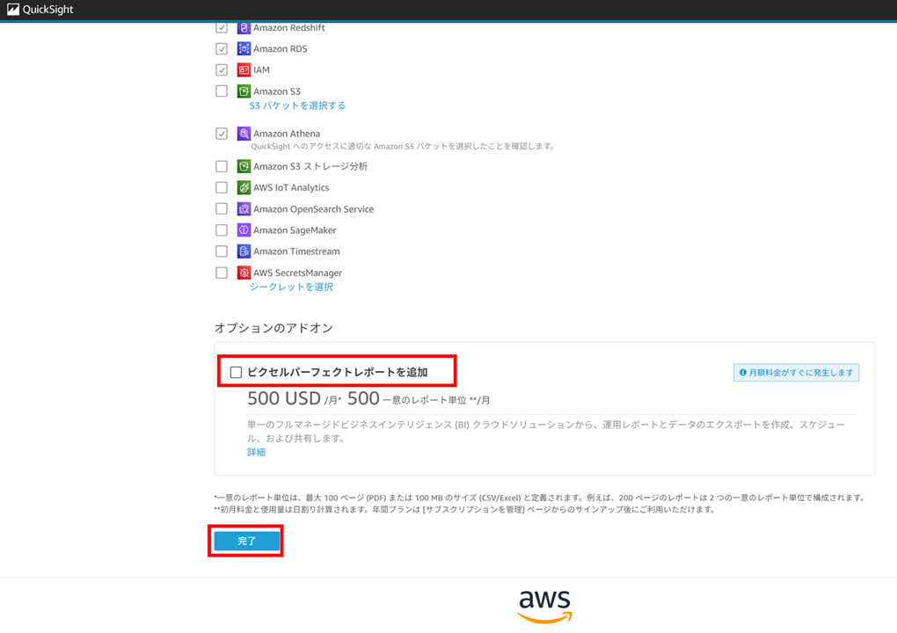Click the QuickSight title text
Viewport: 897px width, 633px height.
pyautogui.click(x=48, y=9)
